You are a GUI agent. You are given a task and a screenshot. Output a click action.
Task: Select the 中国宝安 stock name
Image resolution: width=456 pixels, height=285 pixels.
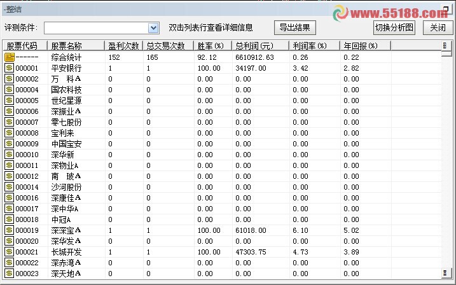[x=66, y=144]
